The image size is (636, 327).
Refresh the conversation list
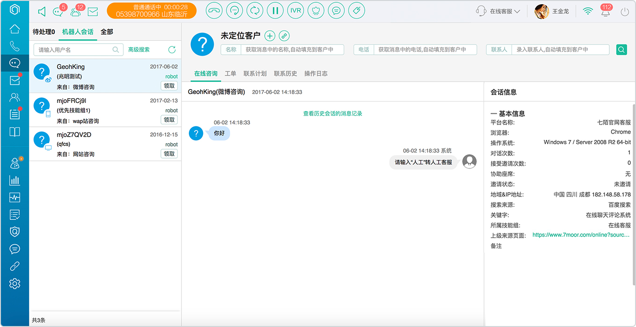point(172,50)
